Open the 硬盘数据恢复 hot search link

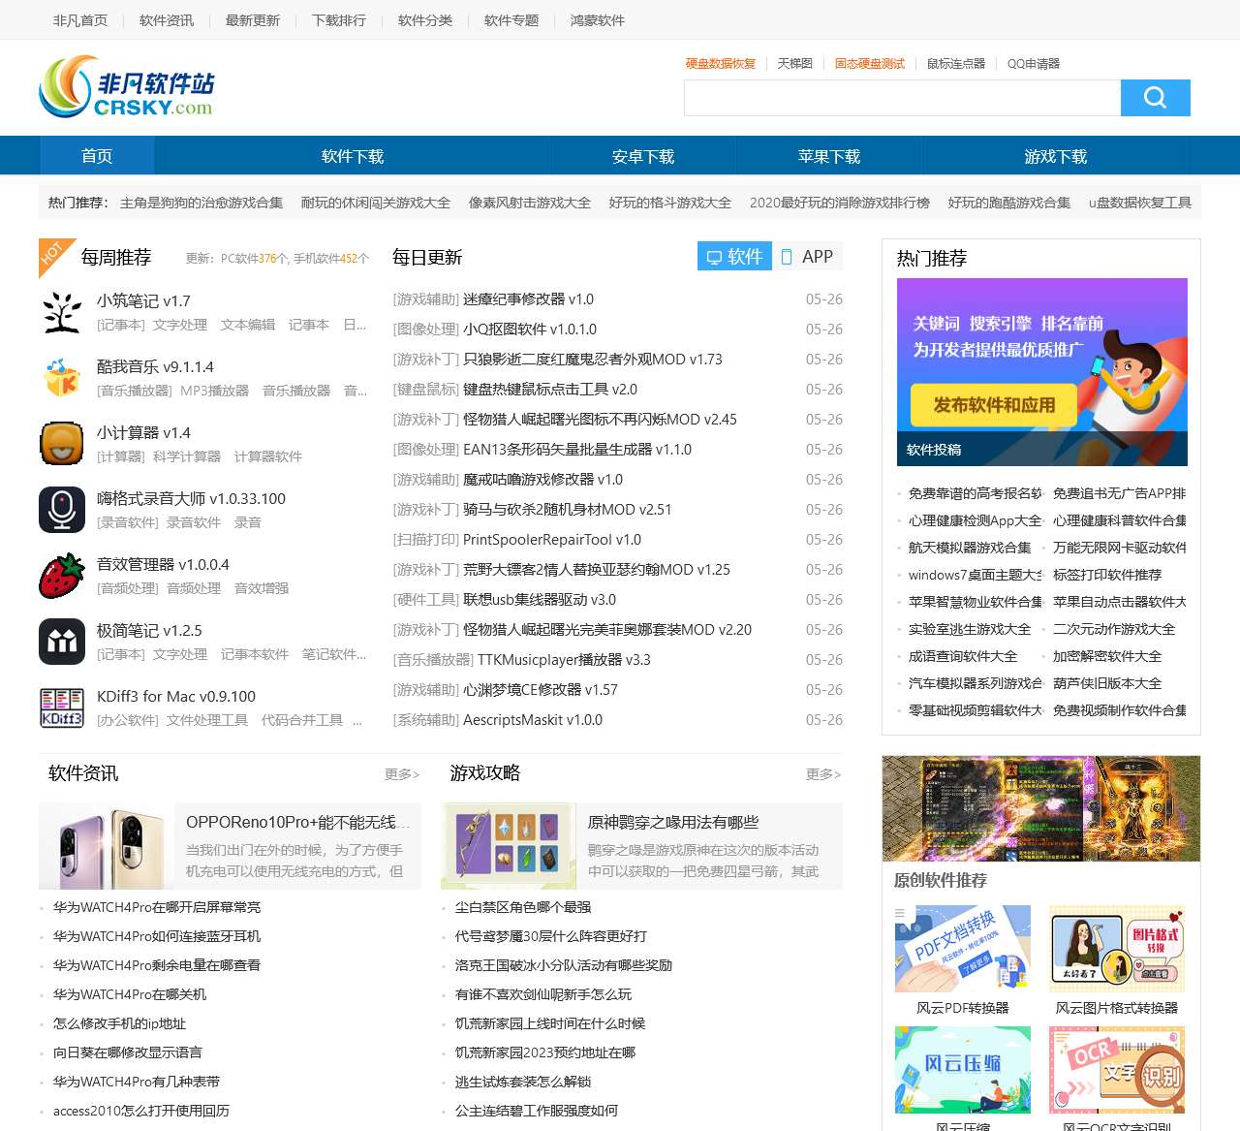pyautogui.click(x=720, y=64)
